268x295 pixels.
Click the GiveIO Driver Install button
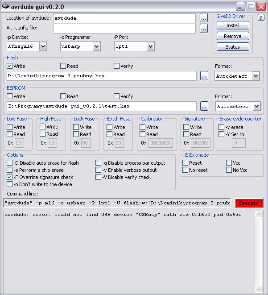pos(233,25)
